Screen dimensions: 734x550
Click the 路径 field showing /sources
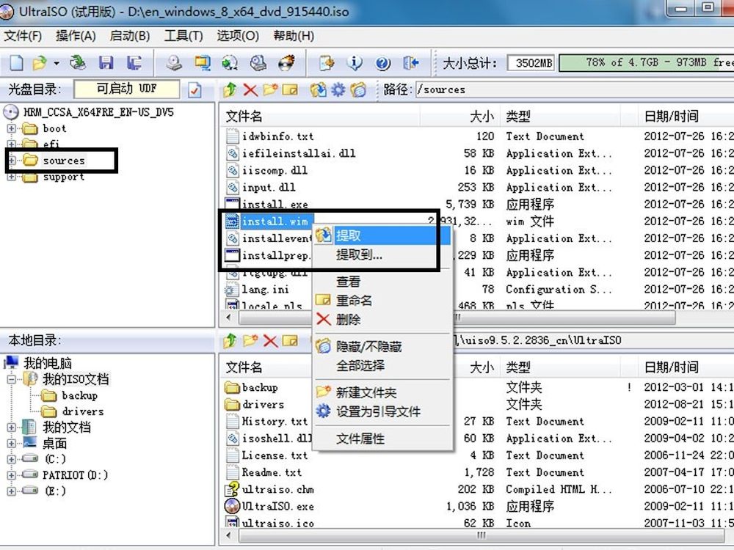[575, 89]
